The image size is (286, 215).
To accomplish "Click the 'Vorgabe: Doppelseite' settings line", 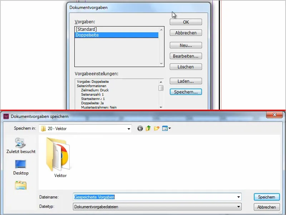I will pyautogui.click(x=93, y=82).
